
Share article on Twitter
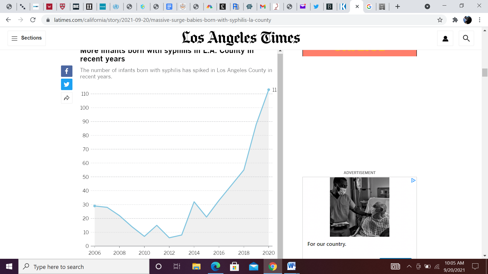click(67, 84)
